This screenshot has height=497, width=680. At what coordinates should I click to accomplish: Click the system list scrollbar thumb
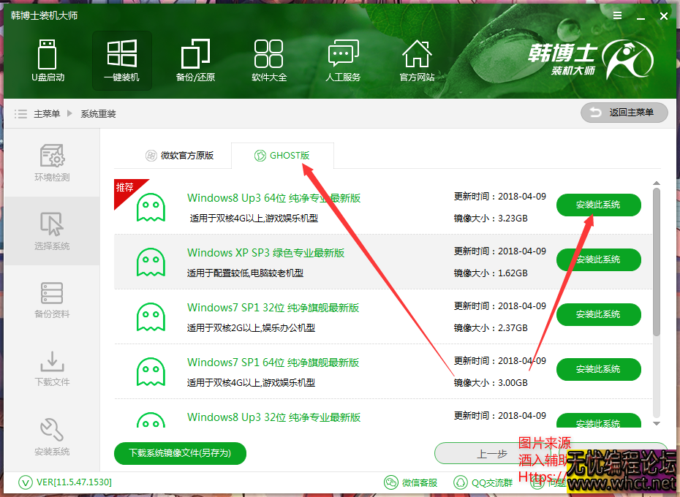pos(657,262)
